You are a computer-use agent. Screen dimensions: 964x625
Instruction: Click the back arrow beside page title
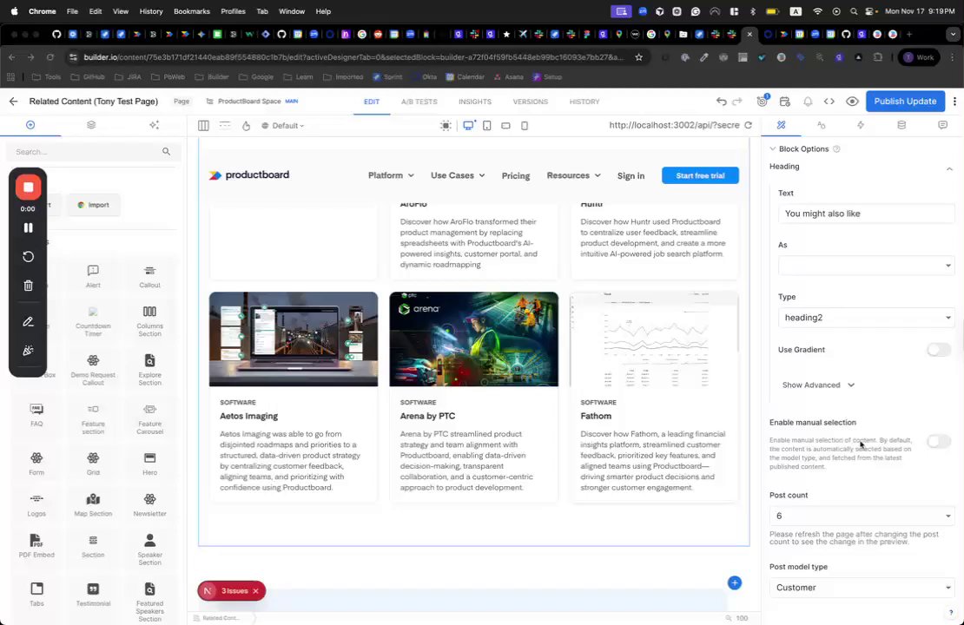14,102
